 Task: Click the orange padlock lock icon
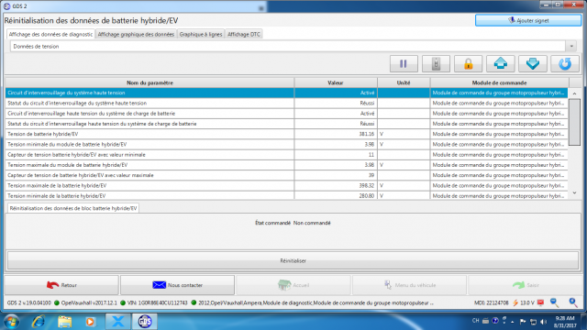(x=468, y=64)
